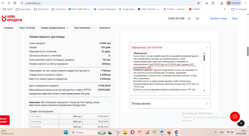249x136 pixels.
Task: Open the Зв'язок з нами link
Action: [x=219, y=18]
